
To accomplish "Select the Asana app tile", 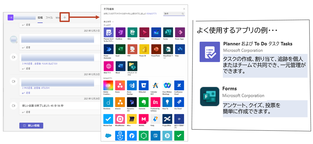I will [120, 85].
